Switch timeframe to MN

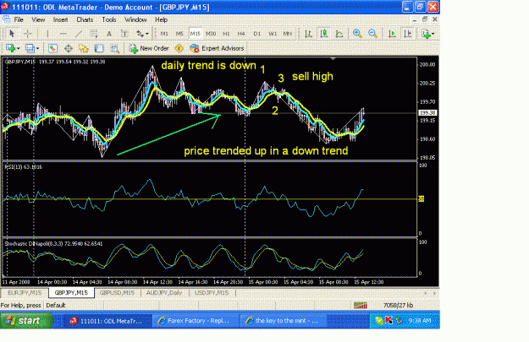click(x=288, y=34)
